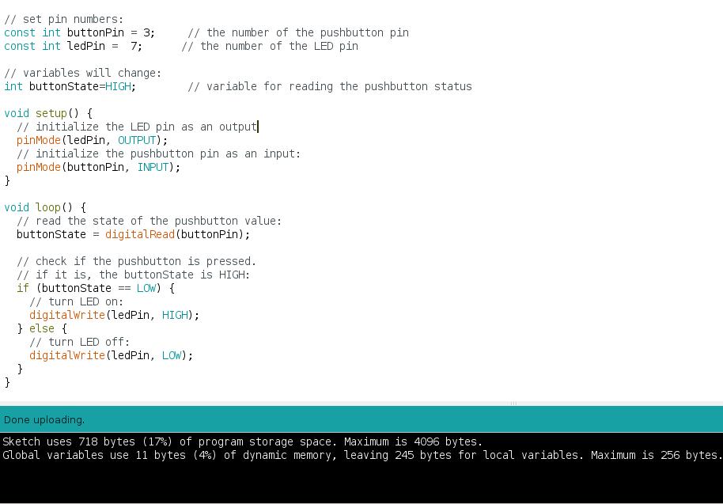Click the 'void setup() {' line
723x504 pixels.
coord(48,113)
